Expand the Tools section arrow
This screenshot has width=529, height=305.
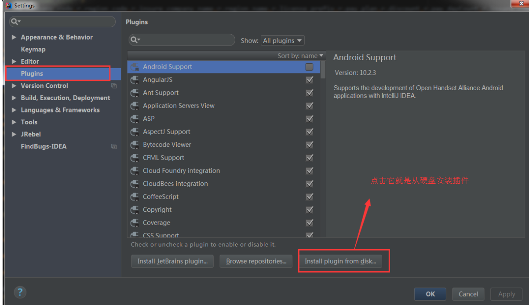click(x=14, y=122)
